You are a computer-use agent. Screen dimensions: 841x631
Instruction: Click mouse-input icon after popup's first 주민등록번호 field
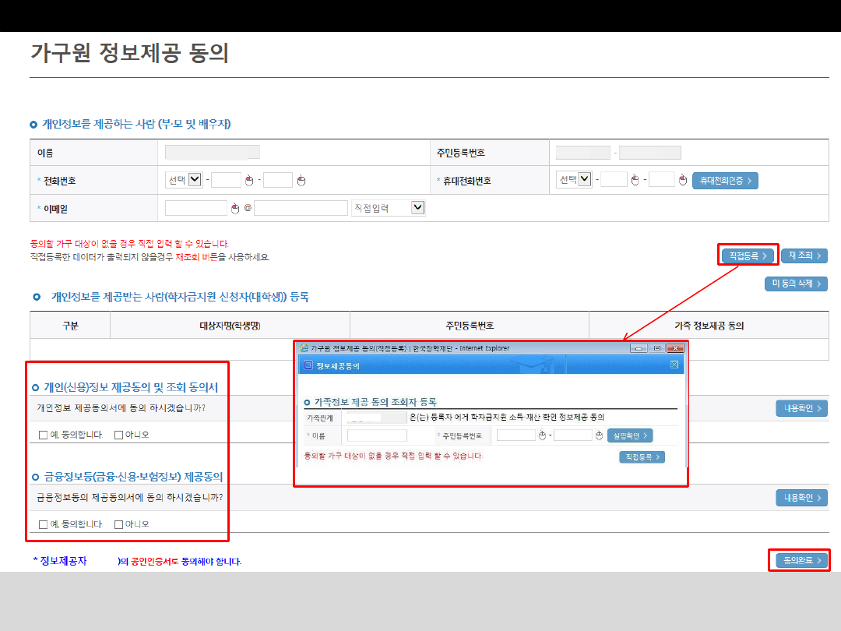point(543,435)
